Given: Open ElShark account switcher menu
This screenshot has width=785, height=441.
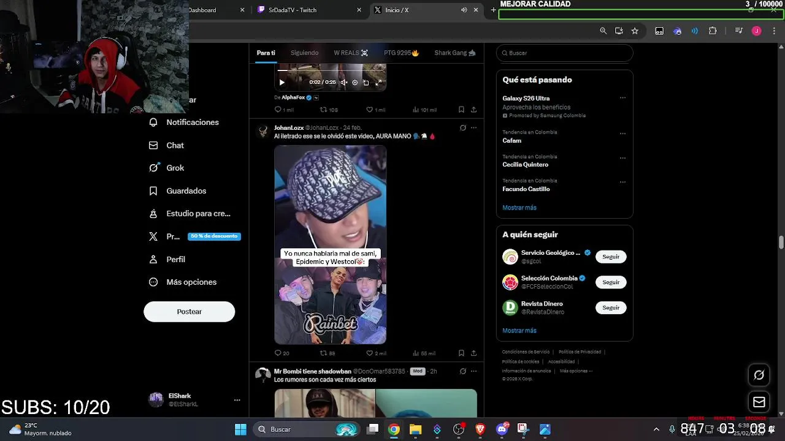Looking at the screenshot, I should (195, 400).
